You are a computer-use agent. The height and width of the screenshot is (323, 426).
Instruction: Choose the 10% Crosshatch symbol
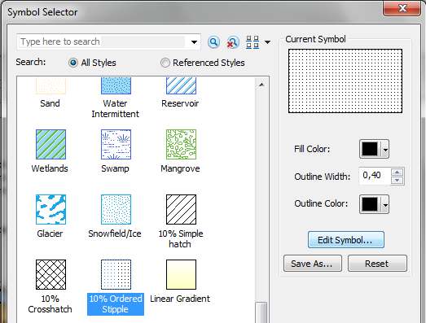tap(51, 275)
